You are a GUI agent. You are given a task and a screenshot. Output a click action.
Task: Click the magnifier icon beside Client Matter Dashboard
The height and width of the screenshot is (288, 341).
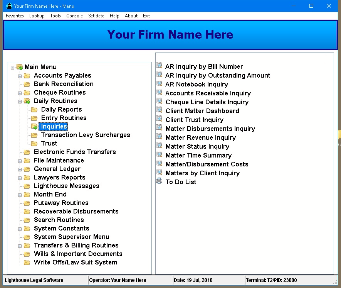[159, 110]
